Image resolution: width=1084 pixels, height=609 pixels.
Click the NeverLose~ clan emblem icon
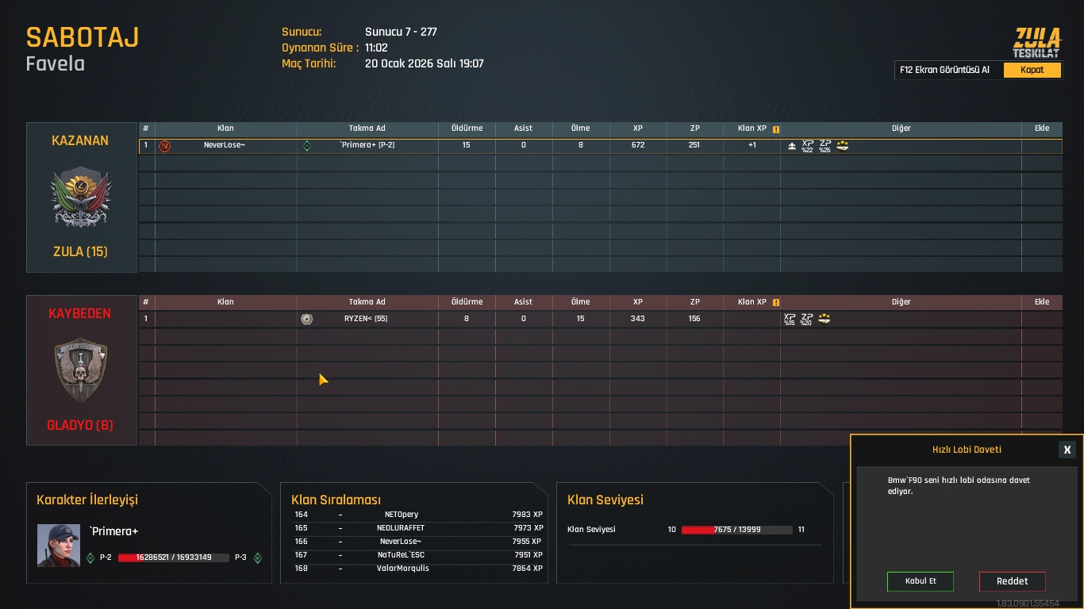(x=164, y=146)
